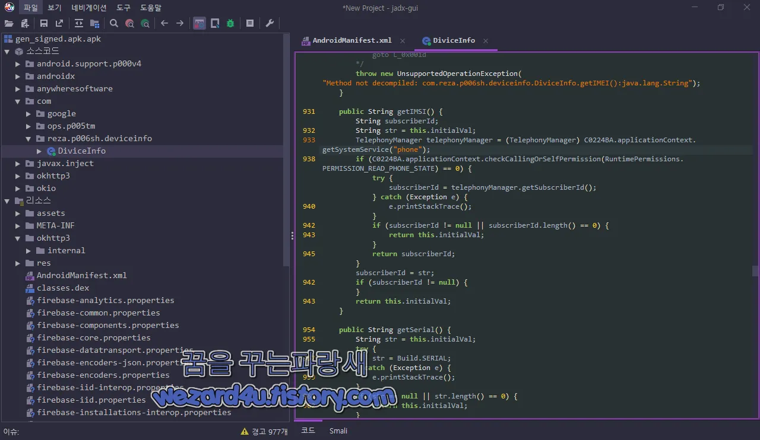
Task: Open AndroidManifest.xml in resource tree
Action: [x=82, y=276]
